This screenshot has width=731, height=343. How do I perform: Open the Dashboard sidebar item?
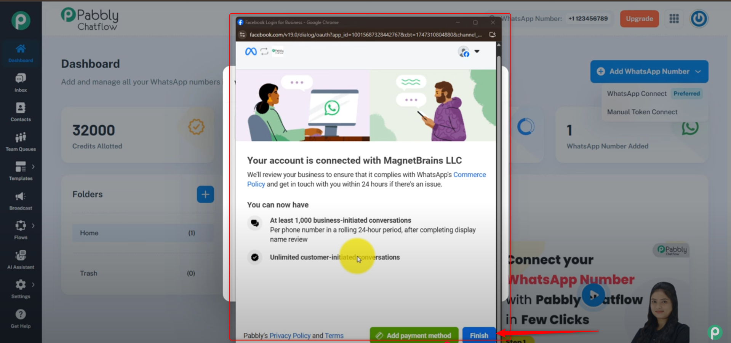click(x=21, y=53)
